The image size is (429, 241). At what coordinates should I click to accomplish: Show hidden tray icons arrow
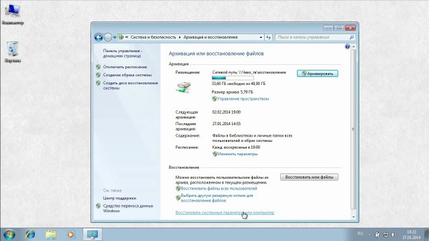pyautogui.click(x=369, y=234)
